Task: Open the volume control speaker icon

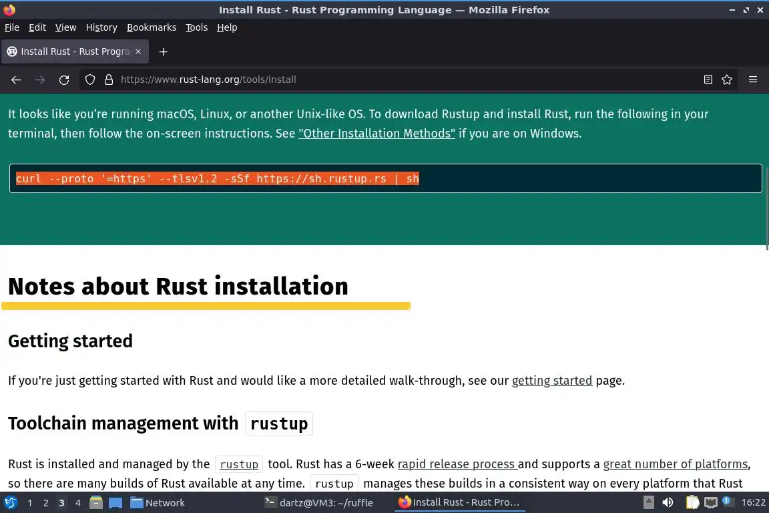Action: click(x=668, y=503)
